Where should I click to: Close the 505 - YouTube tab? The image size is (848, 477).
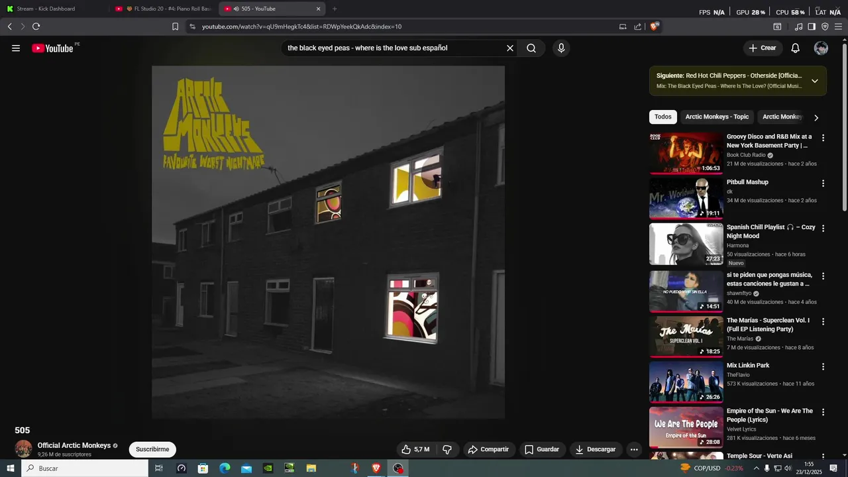pyautogui.click(x=318, y=9)
